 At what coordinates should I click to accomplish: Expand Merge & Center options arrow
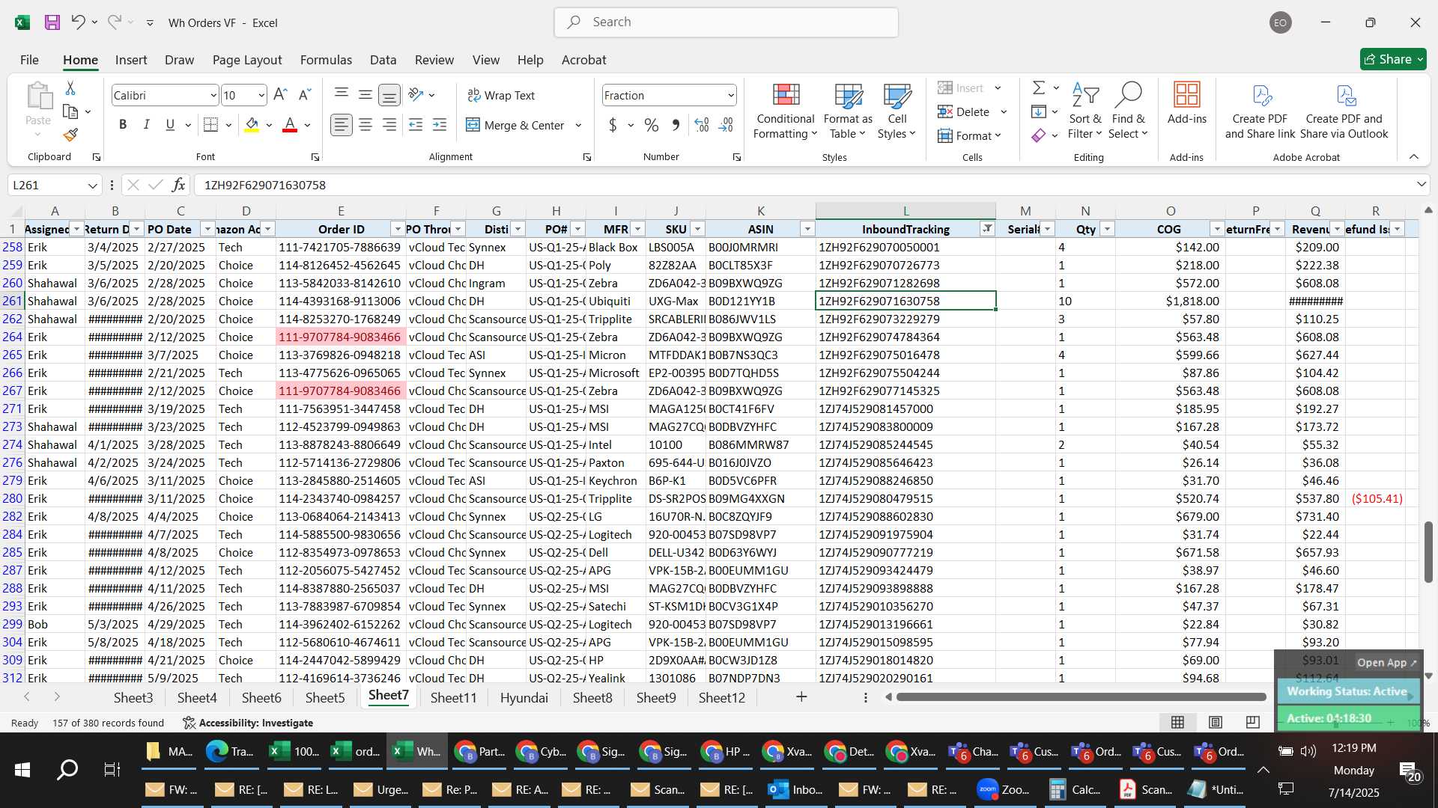click(x=578, y=126)
